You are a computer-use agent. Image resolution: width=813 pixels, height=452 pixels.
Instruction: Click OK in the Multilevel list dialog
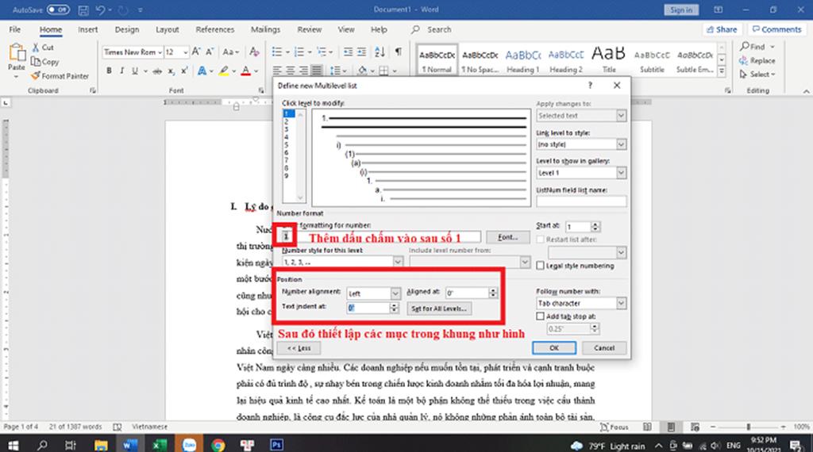coord(553,348)
